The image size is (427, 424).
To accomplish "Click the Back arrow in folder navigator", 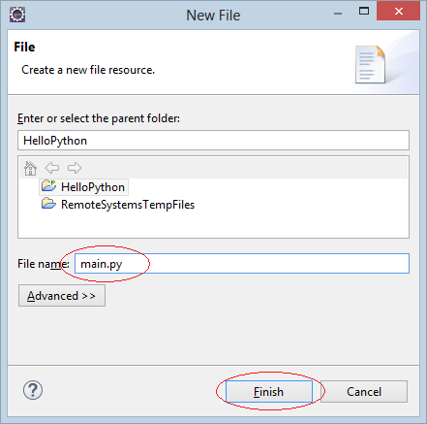I will 52,168.
